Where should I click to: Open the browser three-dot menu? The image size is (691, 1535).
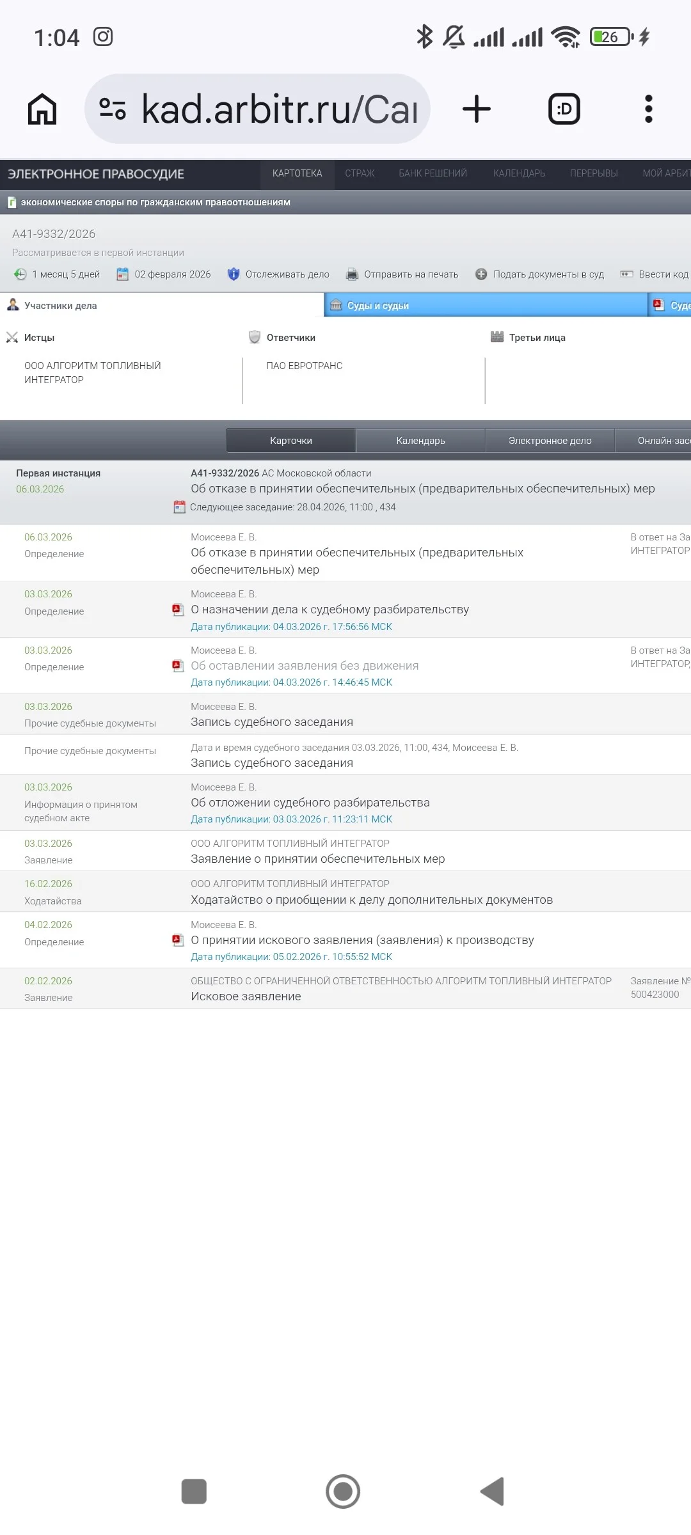point(649,109)
